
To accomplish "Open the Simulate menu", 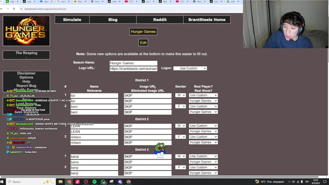I will pos(72,20).
